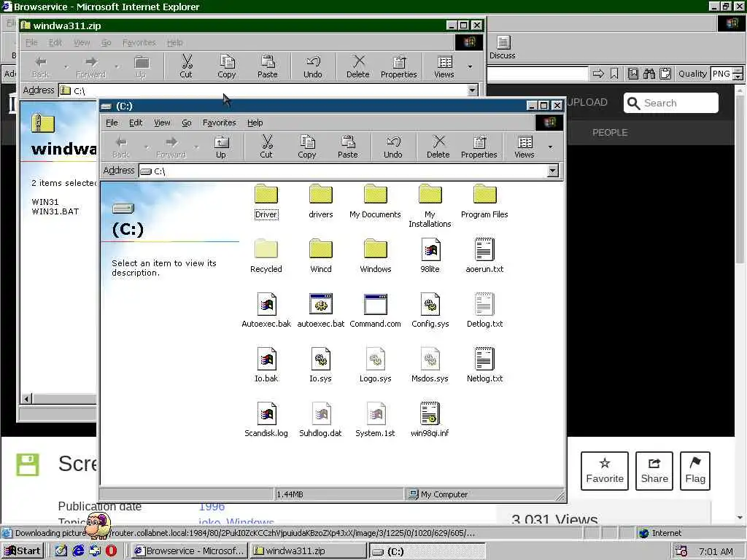The width and height of the screenshot is (747, 560).
Task: Select the Detlog.txt file
Action: pos(484,311)
